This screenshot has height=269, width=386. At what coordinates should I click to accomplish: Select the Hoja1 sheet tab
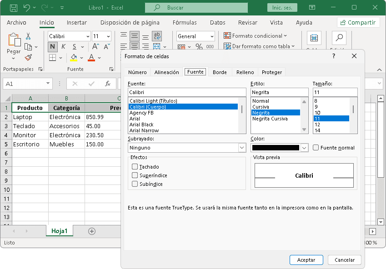[x=60, y=231]
